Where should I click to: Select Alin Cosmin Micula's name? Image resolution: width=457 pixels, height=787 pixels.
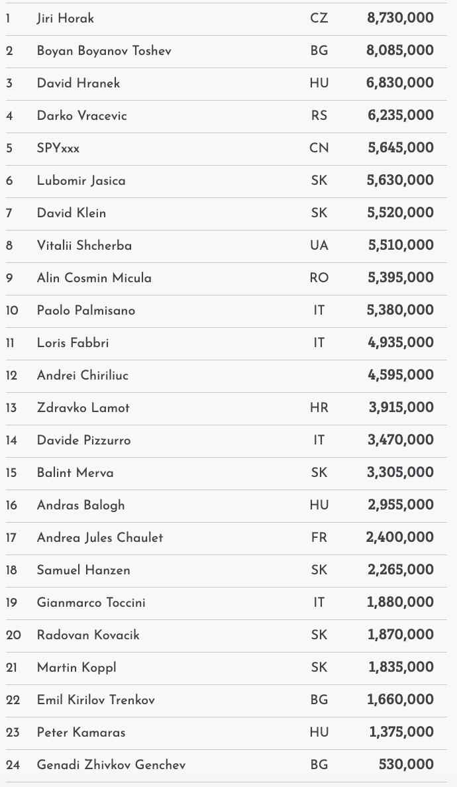pos(94,278)
